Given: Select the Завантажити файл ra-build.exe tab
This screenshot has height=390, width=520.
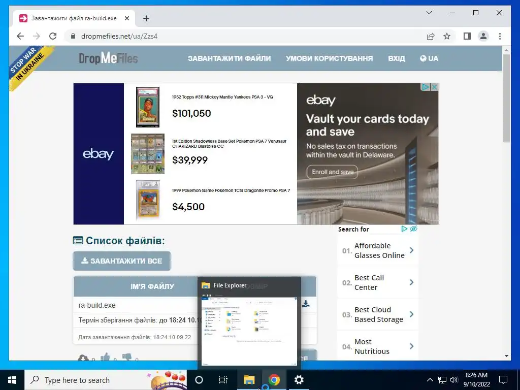Looking at the screenshot, I should click(74, 18).
